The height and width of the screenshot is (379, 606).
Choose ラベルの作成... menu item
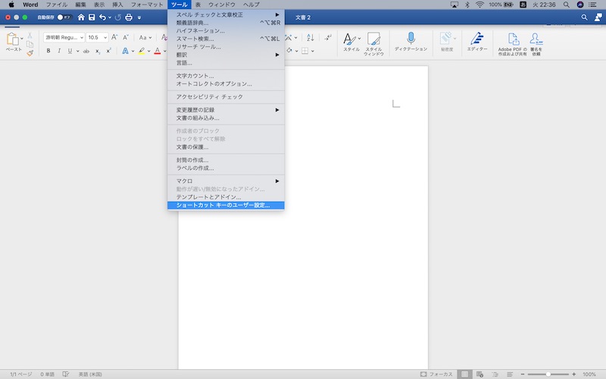click(x=226, y=168)
